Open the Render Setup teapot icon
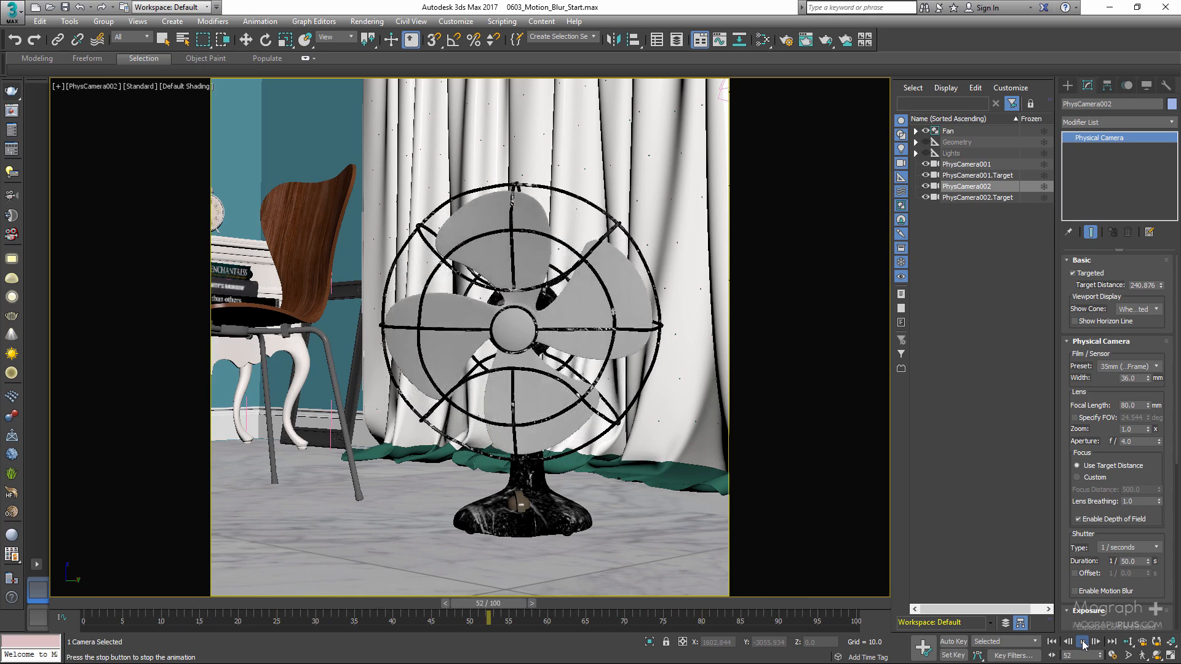This screenshot has height=664, width=1181. (x=785, y=40)
